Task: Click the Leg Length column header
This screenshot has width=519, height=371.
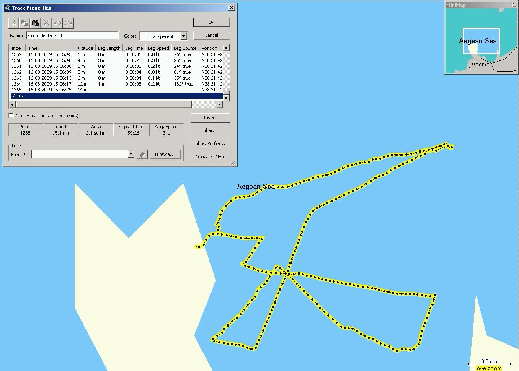Action: coord(109,48)
